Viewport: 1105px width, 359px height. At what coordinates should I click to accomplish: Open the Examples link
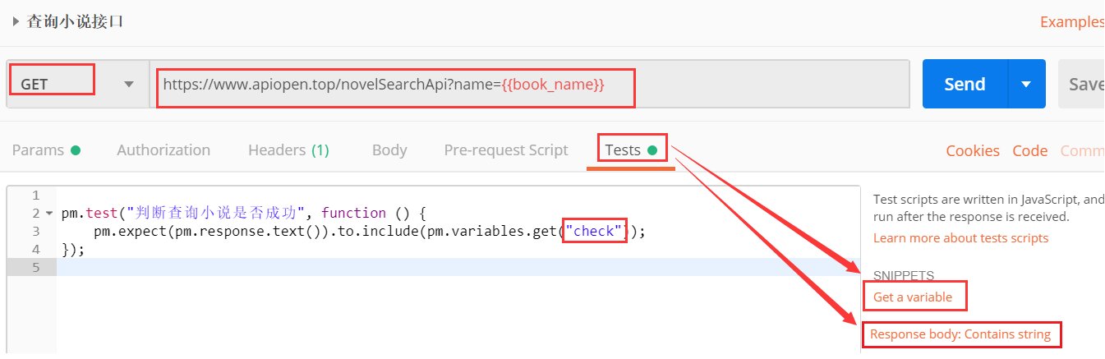click(x=1071, y=22)
